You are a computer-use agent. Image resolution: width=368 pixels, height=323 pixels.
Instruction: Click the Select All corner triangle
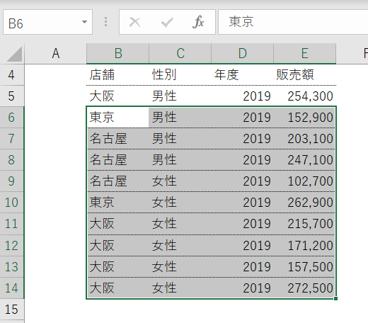click(x=14, y=54)
